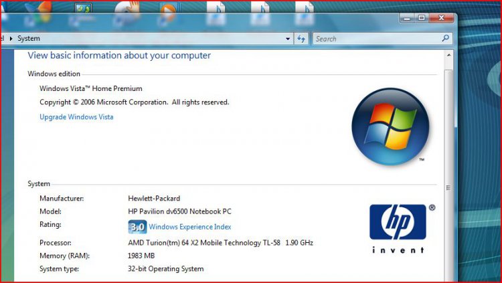502x283 pixels.
Task: Click the "Model:" label
Action: 51,211
